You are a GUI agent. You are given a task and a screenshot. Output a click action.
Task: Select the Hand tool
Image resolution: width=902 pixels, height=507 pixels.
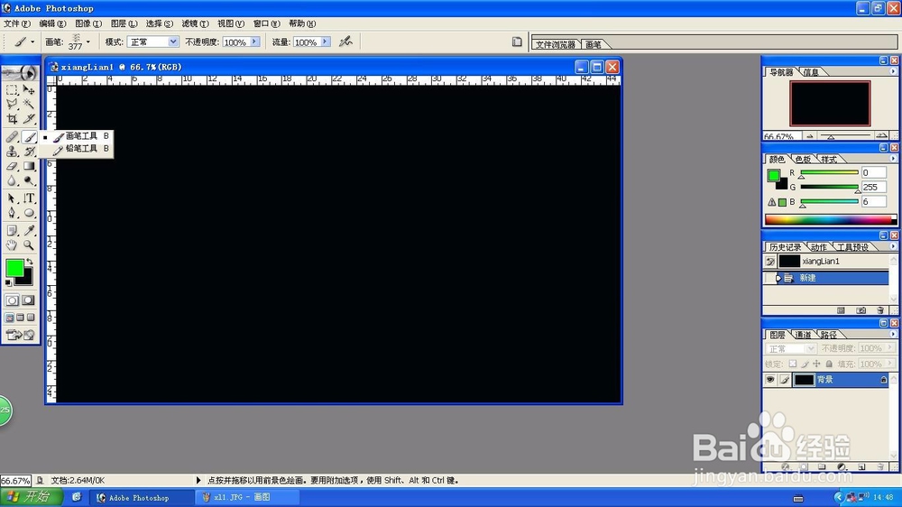[x=12, y=245]
